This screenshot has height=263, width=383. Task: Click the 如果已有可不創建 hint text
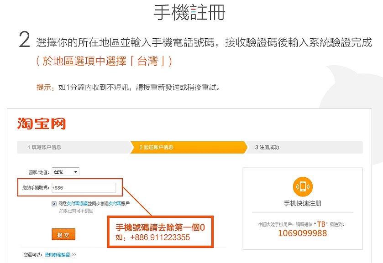(76, 211)
